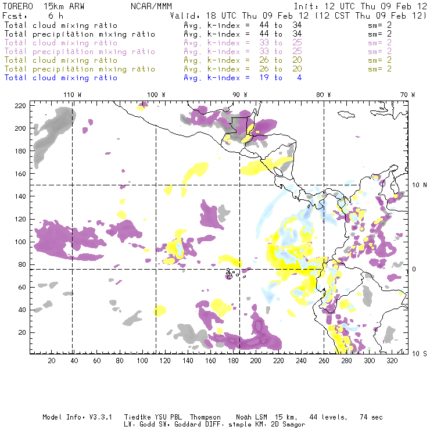Click the "110 W" longitude label

click(x=73, y=95)
